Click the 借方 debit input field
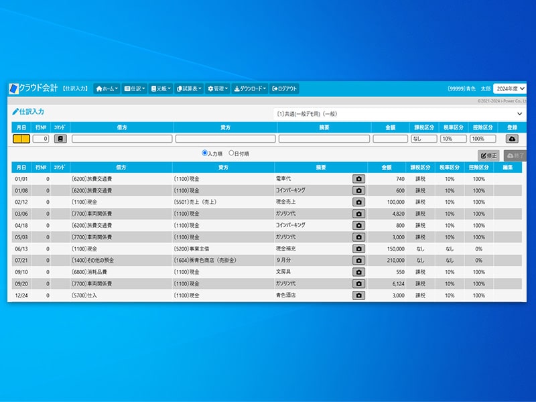This screenshot has width=536, height=402. click(122, 139)
